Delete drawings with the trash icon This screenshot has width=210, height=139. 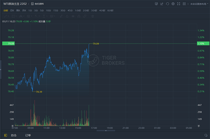[93, 16]
